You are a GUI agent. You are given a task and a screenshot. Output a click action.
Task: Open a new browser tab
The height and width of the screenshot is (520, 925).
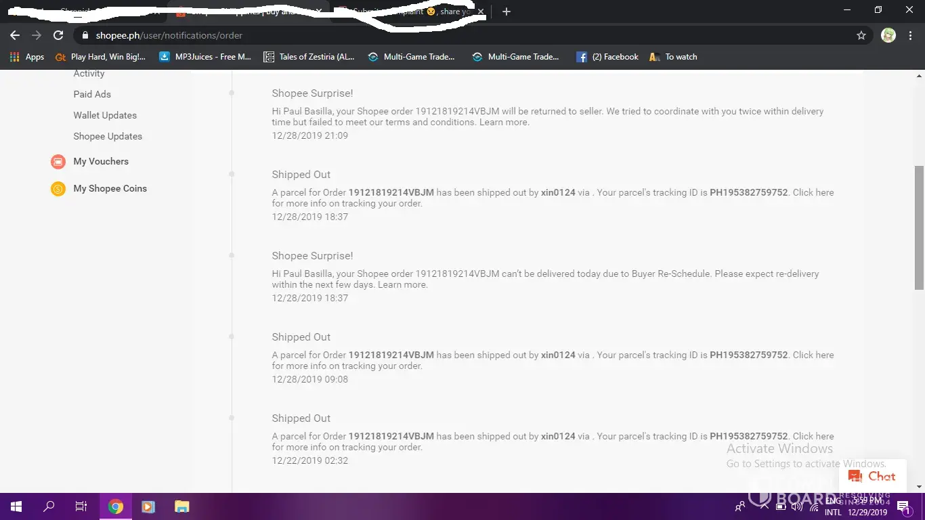(x=507, y=12)
